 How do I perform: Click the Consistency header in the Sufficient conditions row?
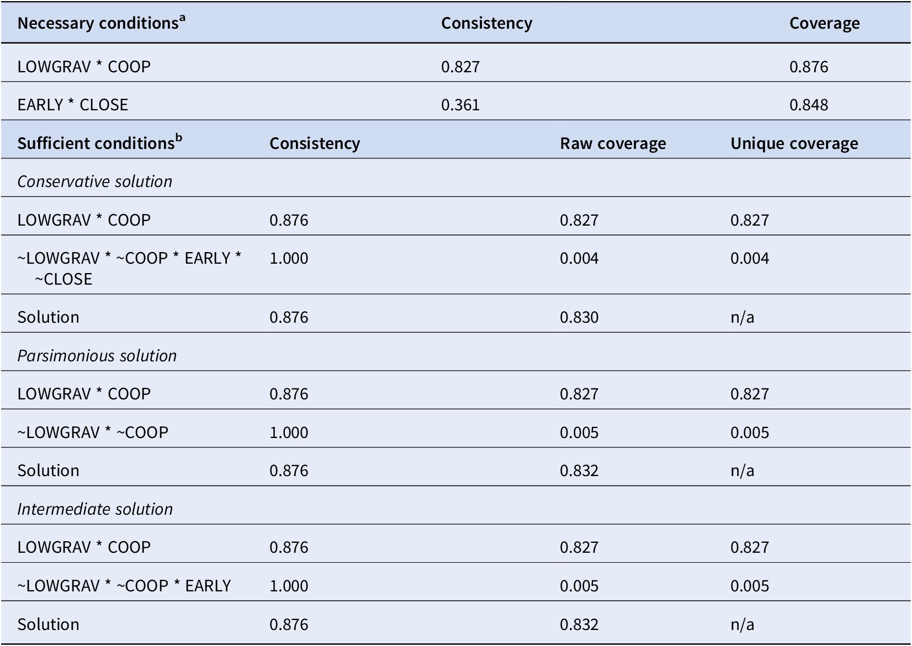[x=315, y=143]
